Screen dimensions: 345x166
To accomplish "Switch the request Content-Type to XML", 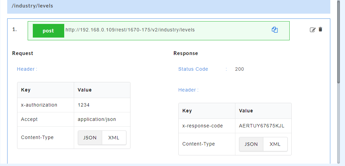I will (x=114, y=138).
